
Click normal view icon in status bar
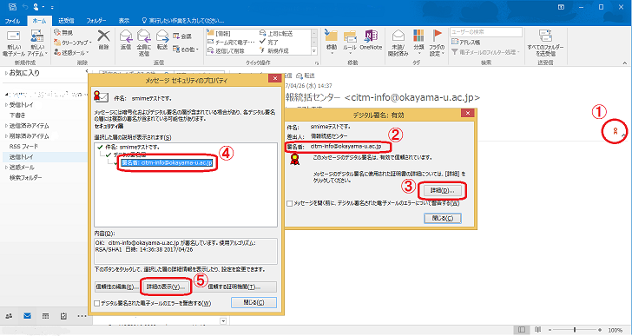[x=522, y=330]
